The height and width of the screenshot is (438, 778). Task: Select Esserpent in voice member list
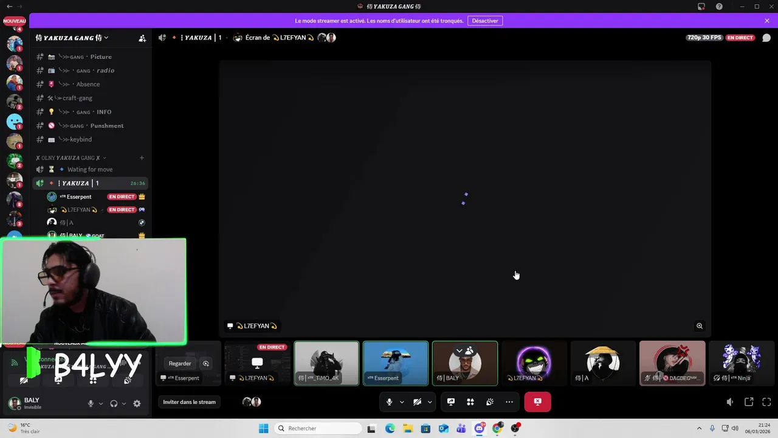coord(96,196)
